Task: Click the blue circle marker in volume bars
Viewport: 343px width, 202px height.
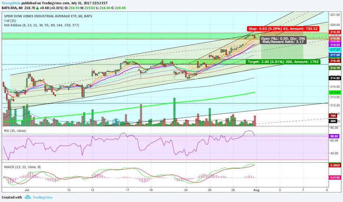Action: point(116,122)
